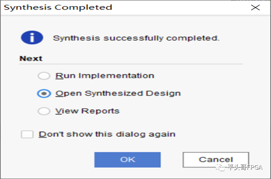Pick the View Reports radio button
271x179 pixels.
[44, 111]
